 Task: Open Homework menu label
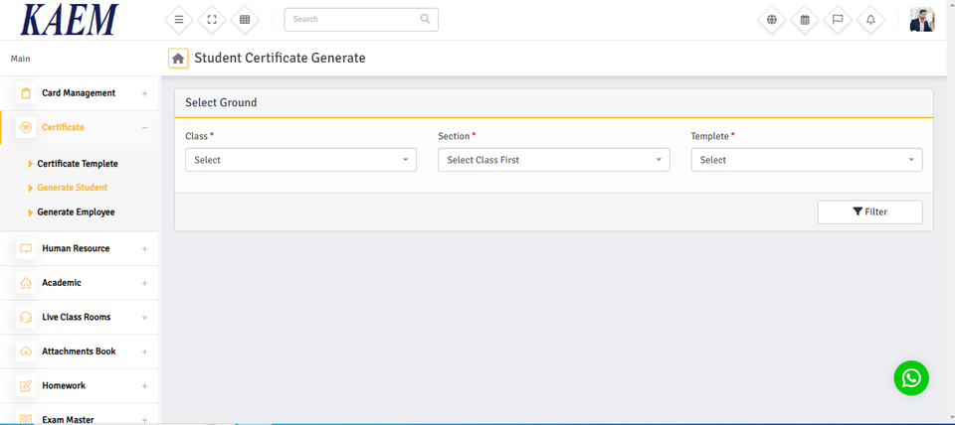click(64, 385)
